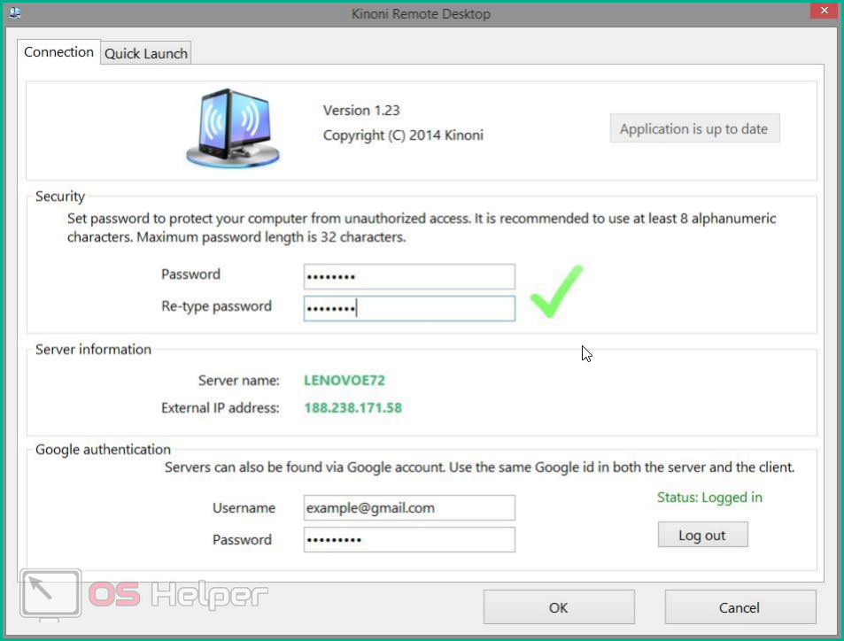Screen dimensions: 844x641
Task: Click into the Re-type password field
Action: [408, 308]
